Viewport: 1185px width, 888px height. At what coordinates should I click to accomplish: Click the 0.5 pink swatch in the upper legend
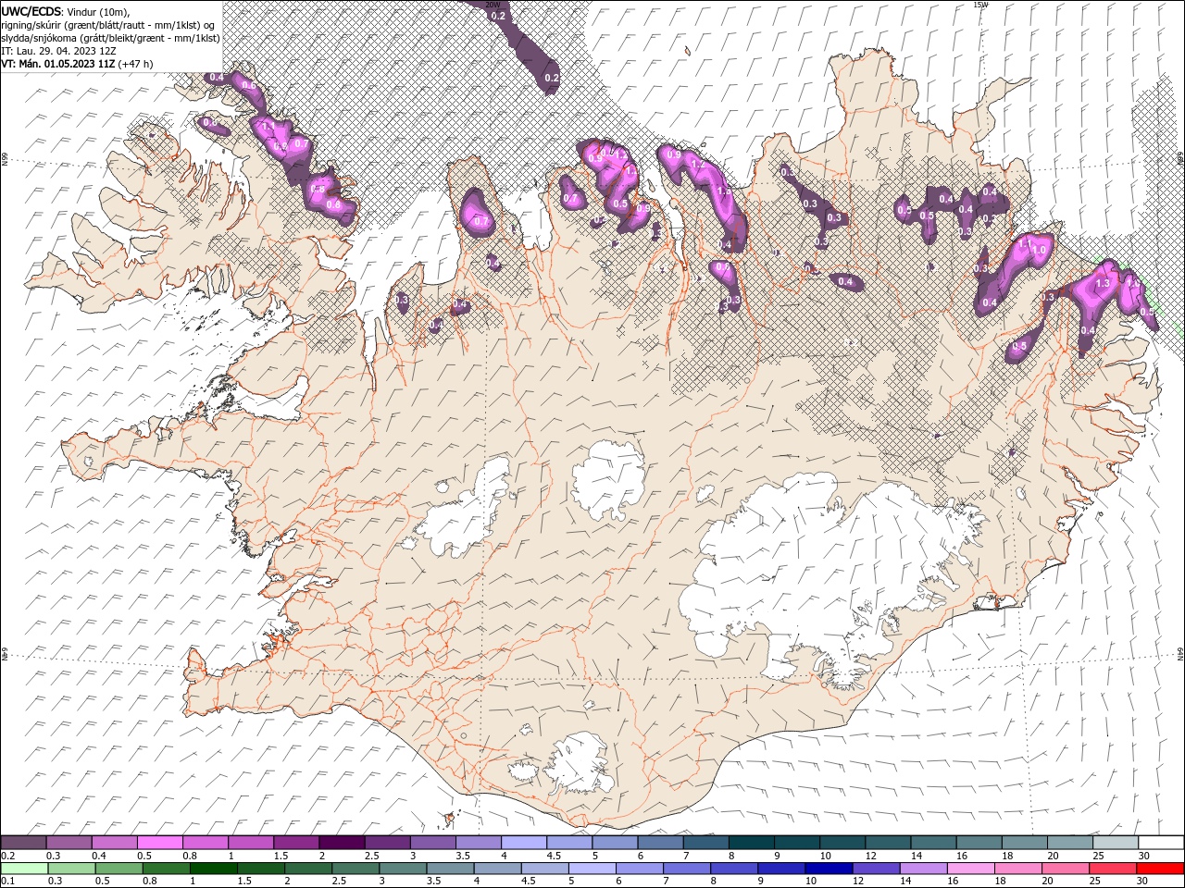[159, 843]
